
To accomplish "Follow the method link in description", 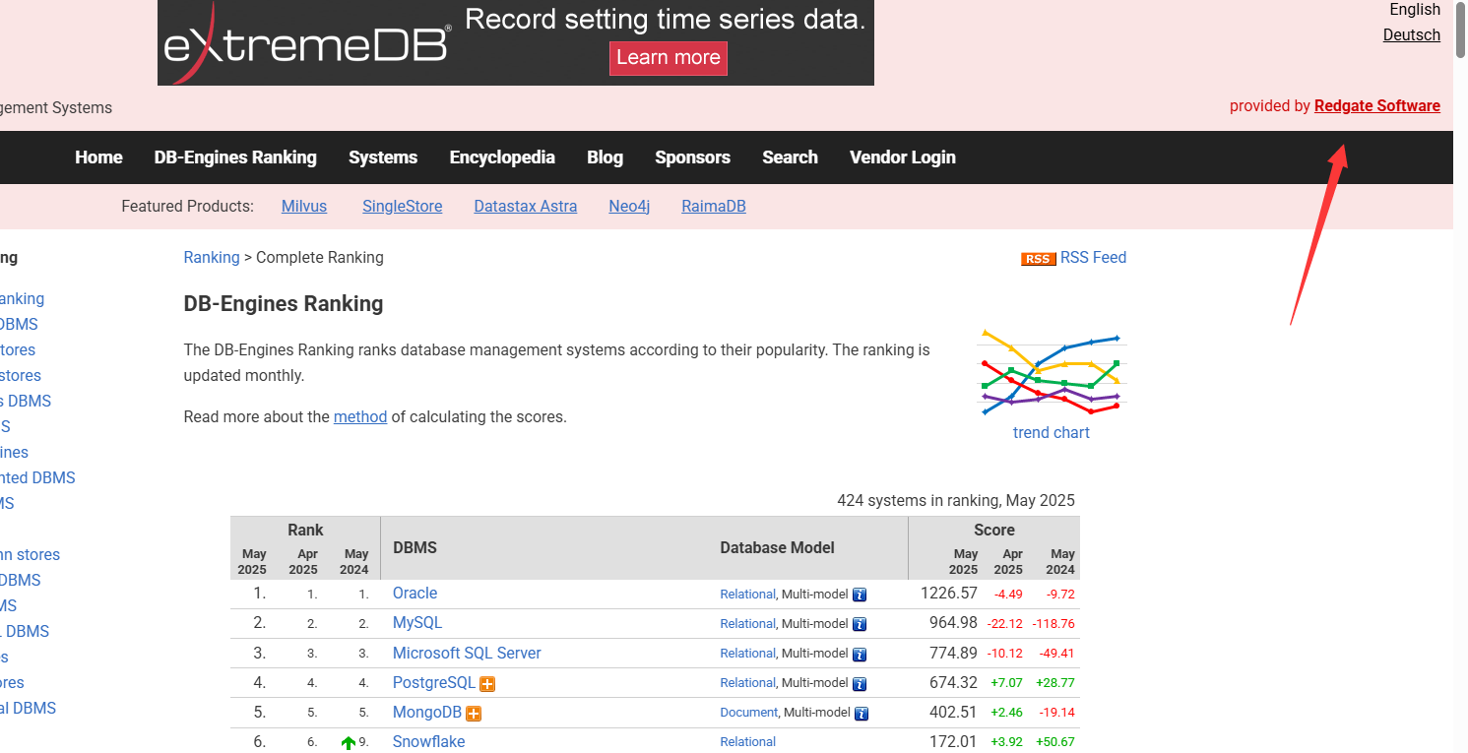I will (x=360, y=417).
